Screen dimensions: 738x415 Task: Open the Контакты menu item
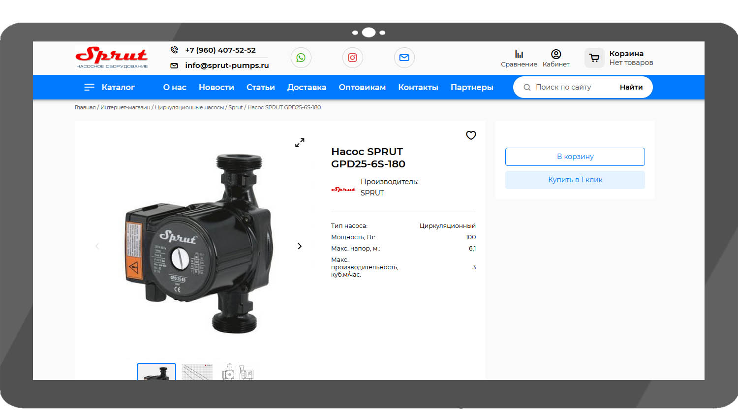pos(418,87)
